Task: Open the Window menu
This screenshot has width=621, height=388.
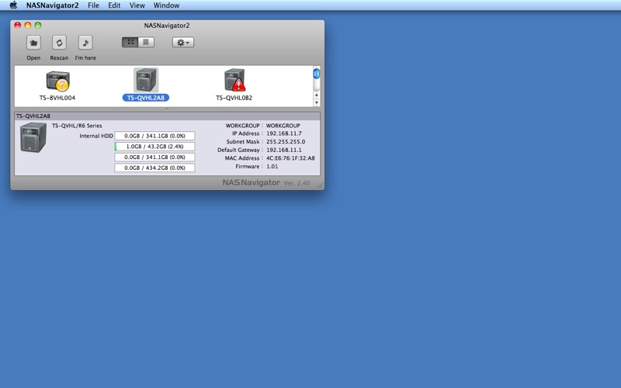Action: pyautogui.click(x=166, y=5)
